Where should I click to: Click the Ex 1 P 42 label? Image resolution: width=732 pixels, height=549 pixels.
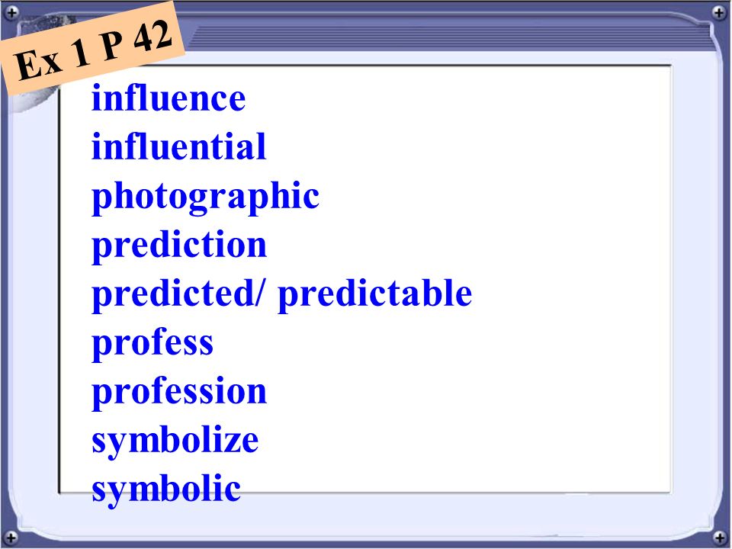[x=92, y=48]
